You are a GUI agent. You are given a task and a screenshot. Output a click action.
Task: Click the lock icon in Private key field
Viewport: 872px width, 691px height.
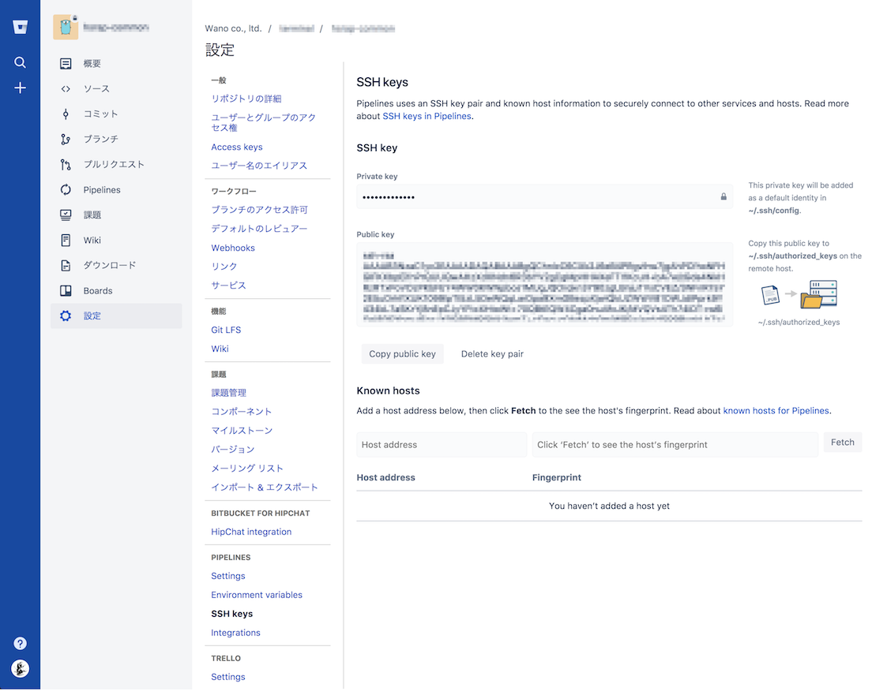coord(723,196)
